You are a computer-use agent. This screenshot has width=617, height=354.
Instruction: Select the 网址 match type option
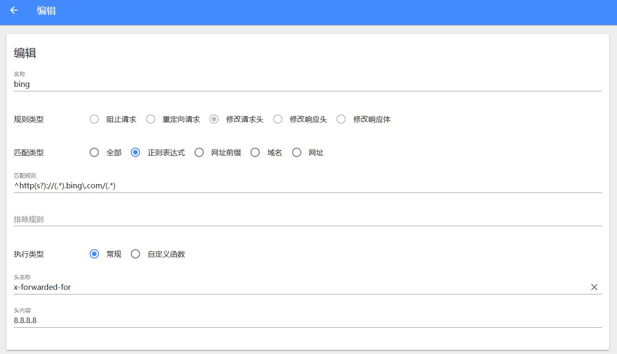pos(297,152)
